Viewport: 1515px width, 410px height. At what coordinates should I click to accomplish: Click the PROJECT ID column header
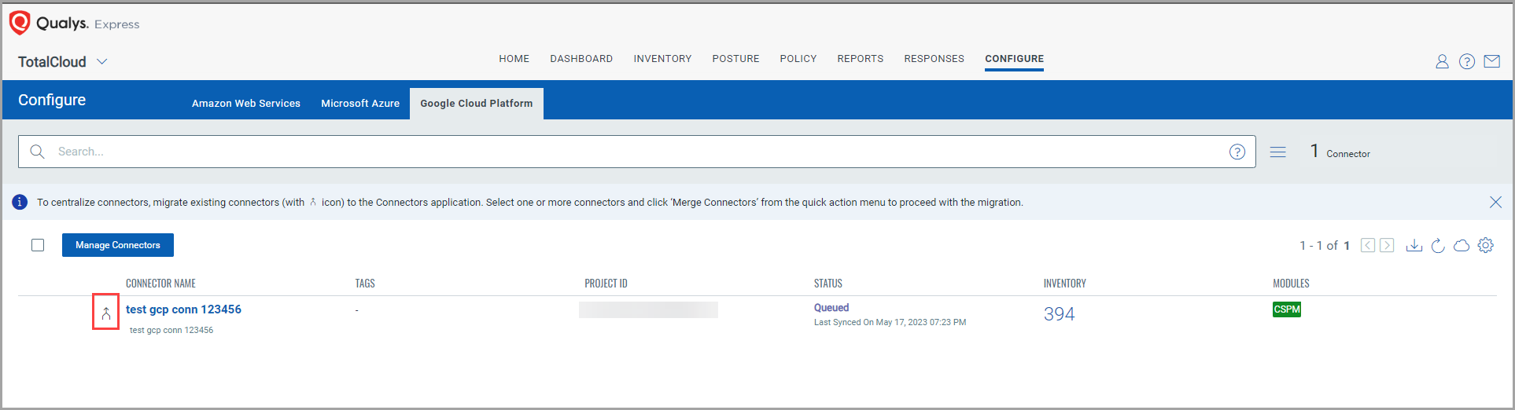(606, 284)
